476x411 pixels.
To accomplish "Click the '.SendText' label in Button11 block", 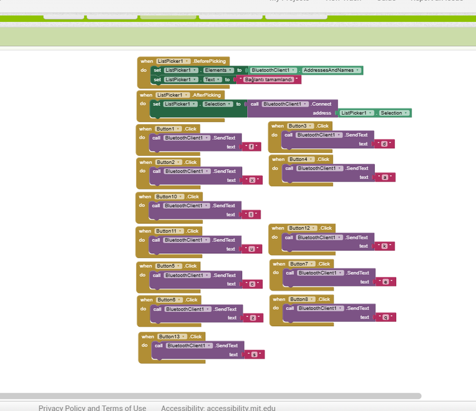I will (224, 239).
